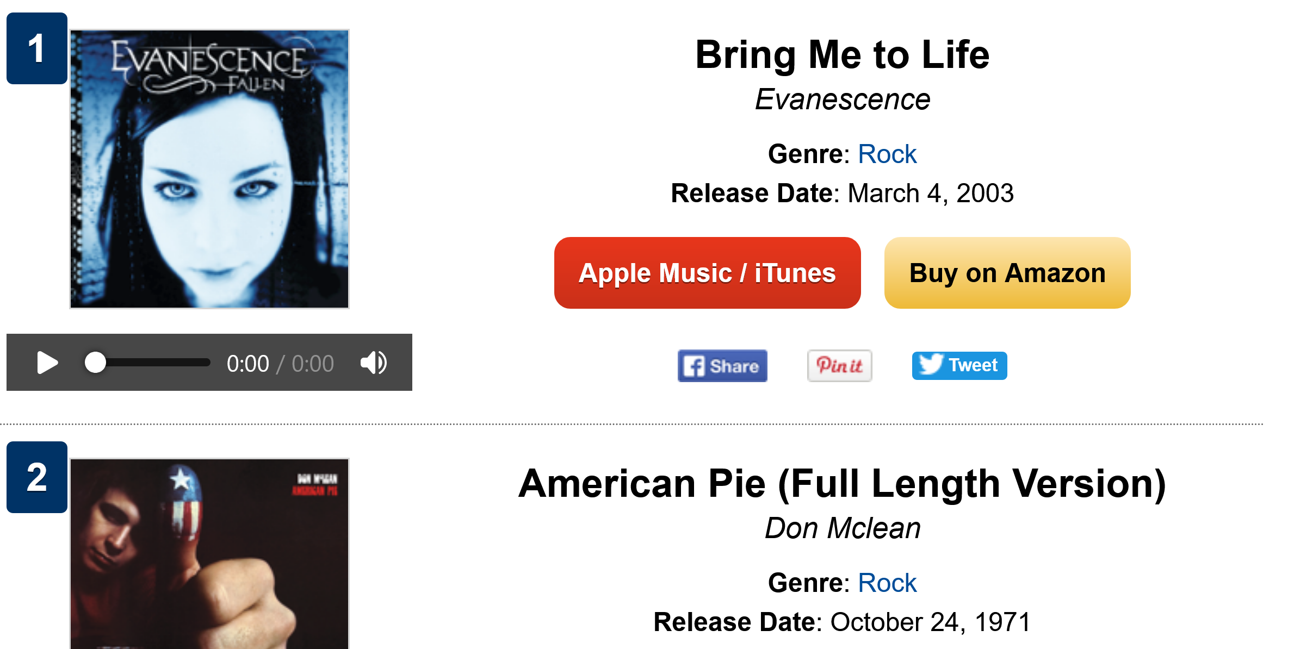Click the rank 2 badge
The height and width of the screenshot is (649, 1294).
coord(36,477)
